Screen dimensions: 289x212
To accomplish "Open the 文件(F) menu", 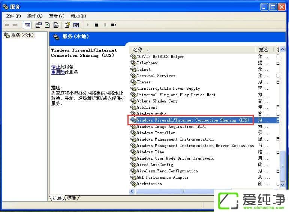I will (x=13, y=16).
